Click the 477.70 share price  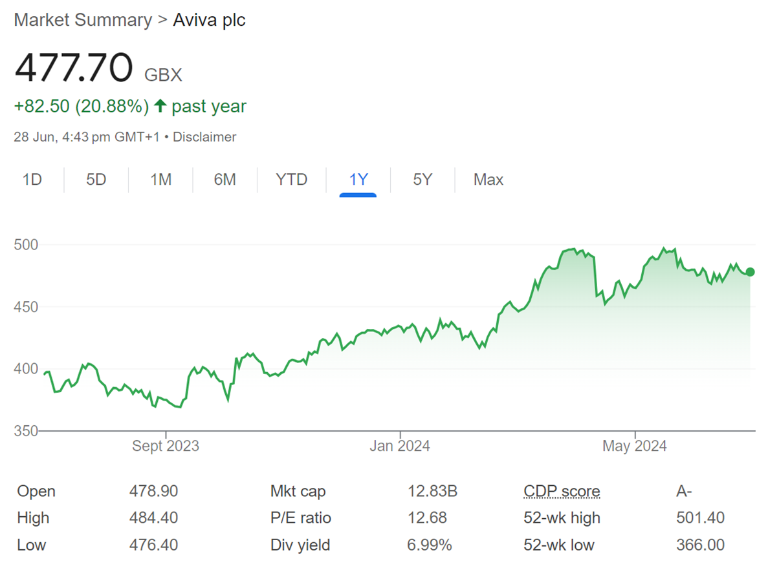tap(74, 67)
